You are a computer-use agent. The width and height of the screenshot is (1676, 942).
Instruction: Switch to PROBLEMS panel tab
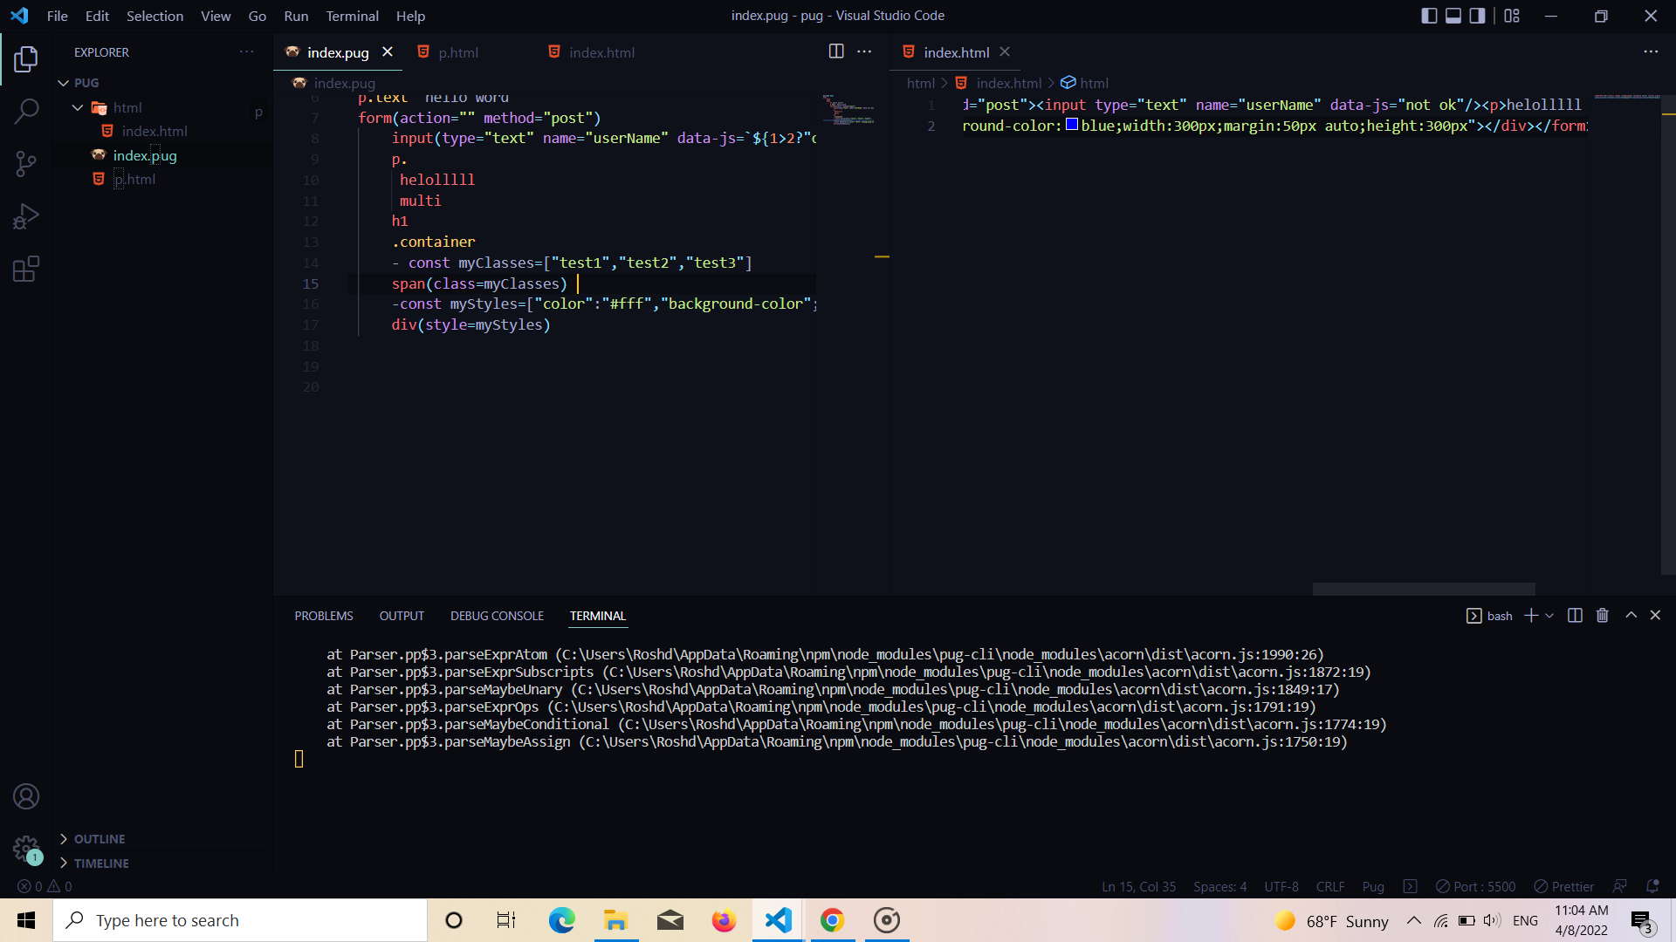324,616
